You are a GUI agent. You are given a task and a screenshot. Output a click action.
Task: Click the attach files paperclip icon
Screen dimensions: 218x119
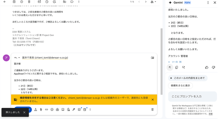(41, 110)
